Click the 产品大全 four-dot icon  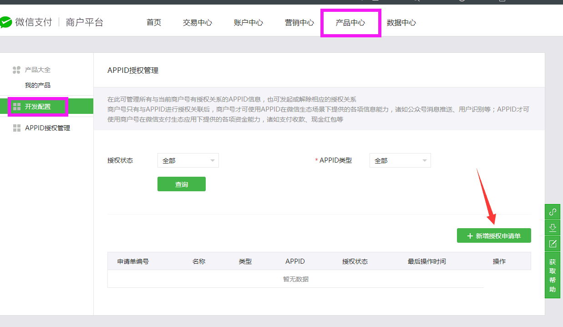click(16, 70)
